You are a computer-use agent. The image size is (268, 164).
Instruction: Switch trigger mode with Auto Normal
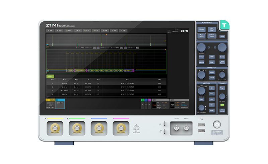(x=222, y=110)
